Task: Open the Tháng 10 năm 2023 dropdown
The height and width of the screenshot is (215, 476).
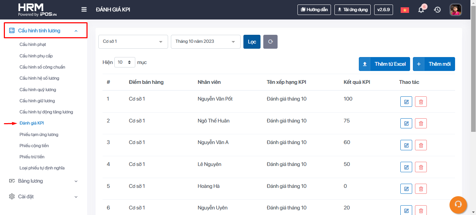Action: click(x=205, y=42)
